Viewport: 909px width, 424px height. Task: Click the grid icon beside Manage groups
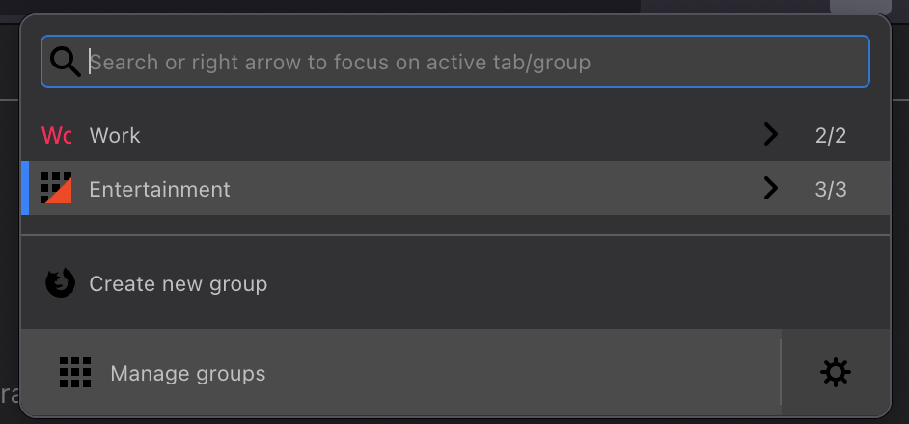tap(75, 372)
